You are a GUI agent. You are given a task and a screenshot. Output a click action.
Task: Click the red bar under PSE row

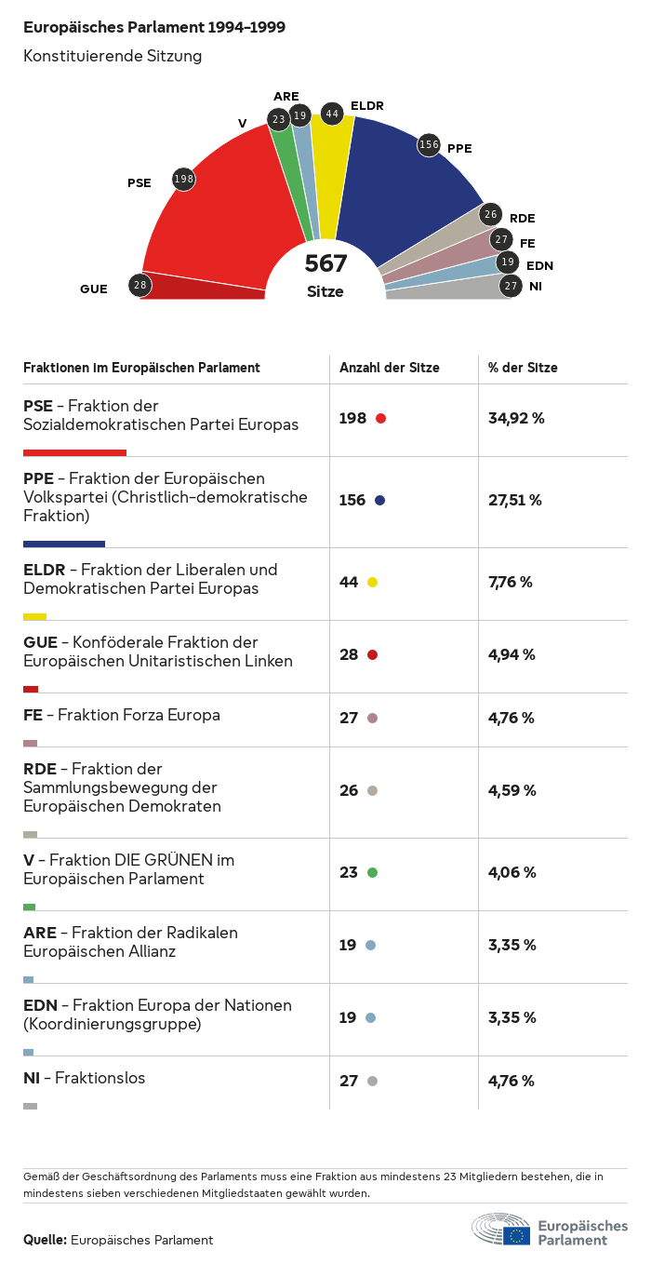pyautogui.click(x=74, y=452)
